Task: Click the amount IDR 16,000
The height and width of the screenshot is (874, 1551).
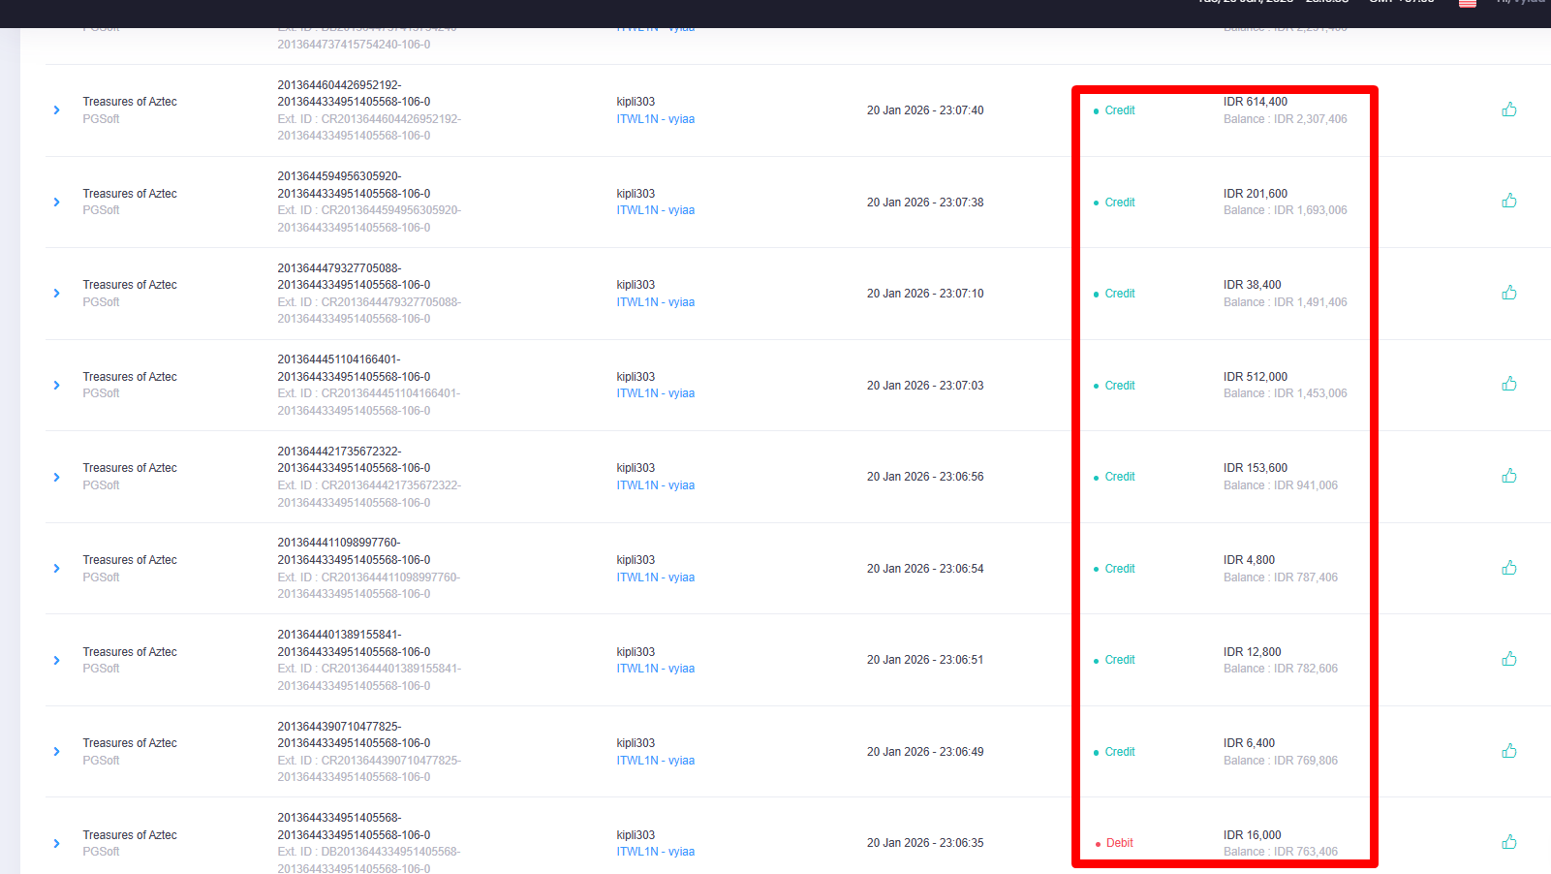Action: 1253,835
